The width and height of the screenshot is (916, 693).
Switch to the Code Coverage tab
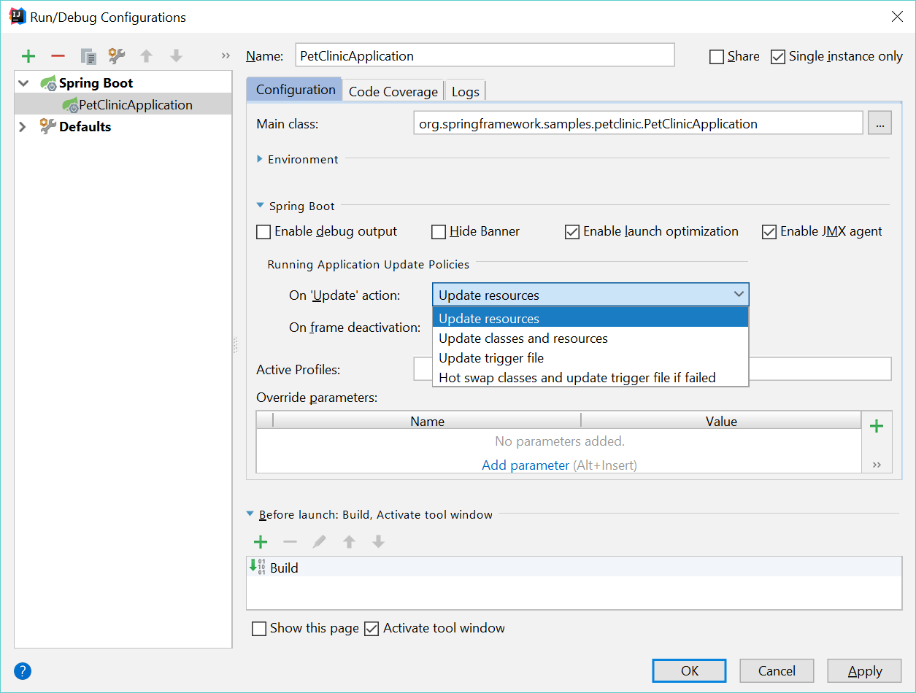click(x=393, y=91)
